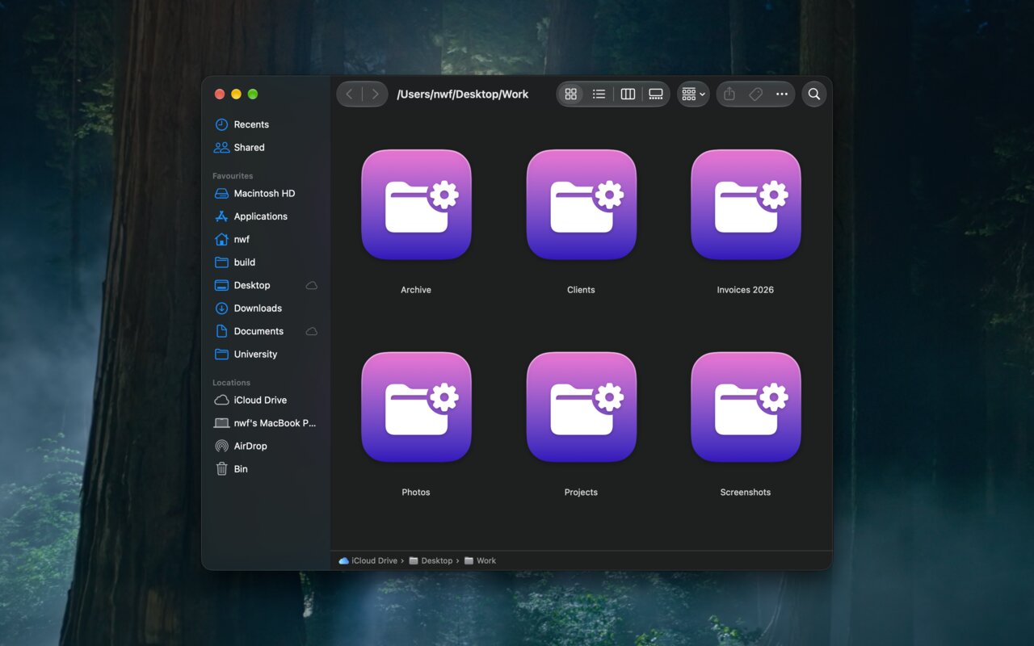Click iCloud Drive in the path bar

368,560
